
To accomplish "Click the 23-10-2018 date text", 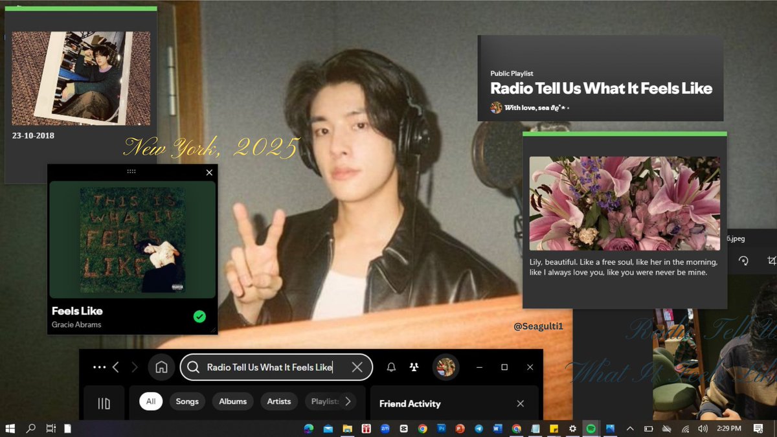I will pos(33,136).
